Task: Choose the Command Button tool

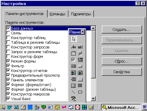Action: point(80,66)
